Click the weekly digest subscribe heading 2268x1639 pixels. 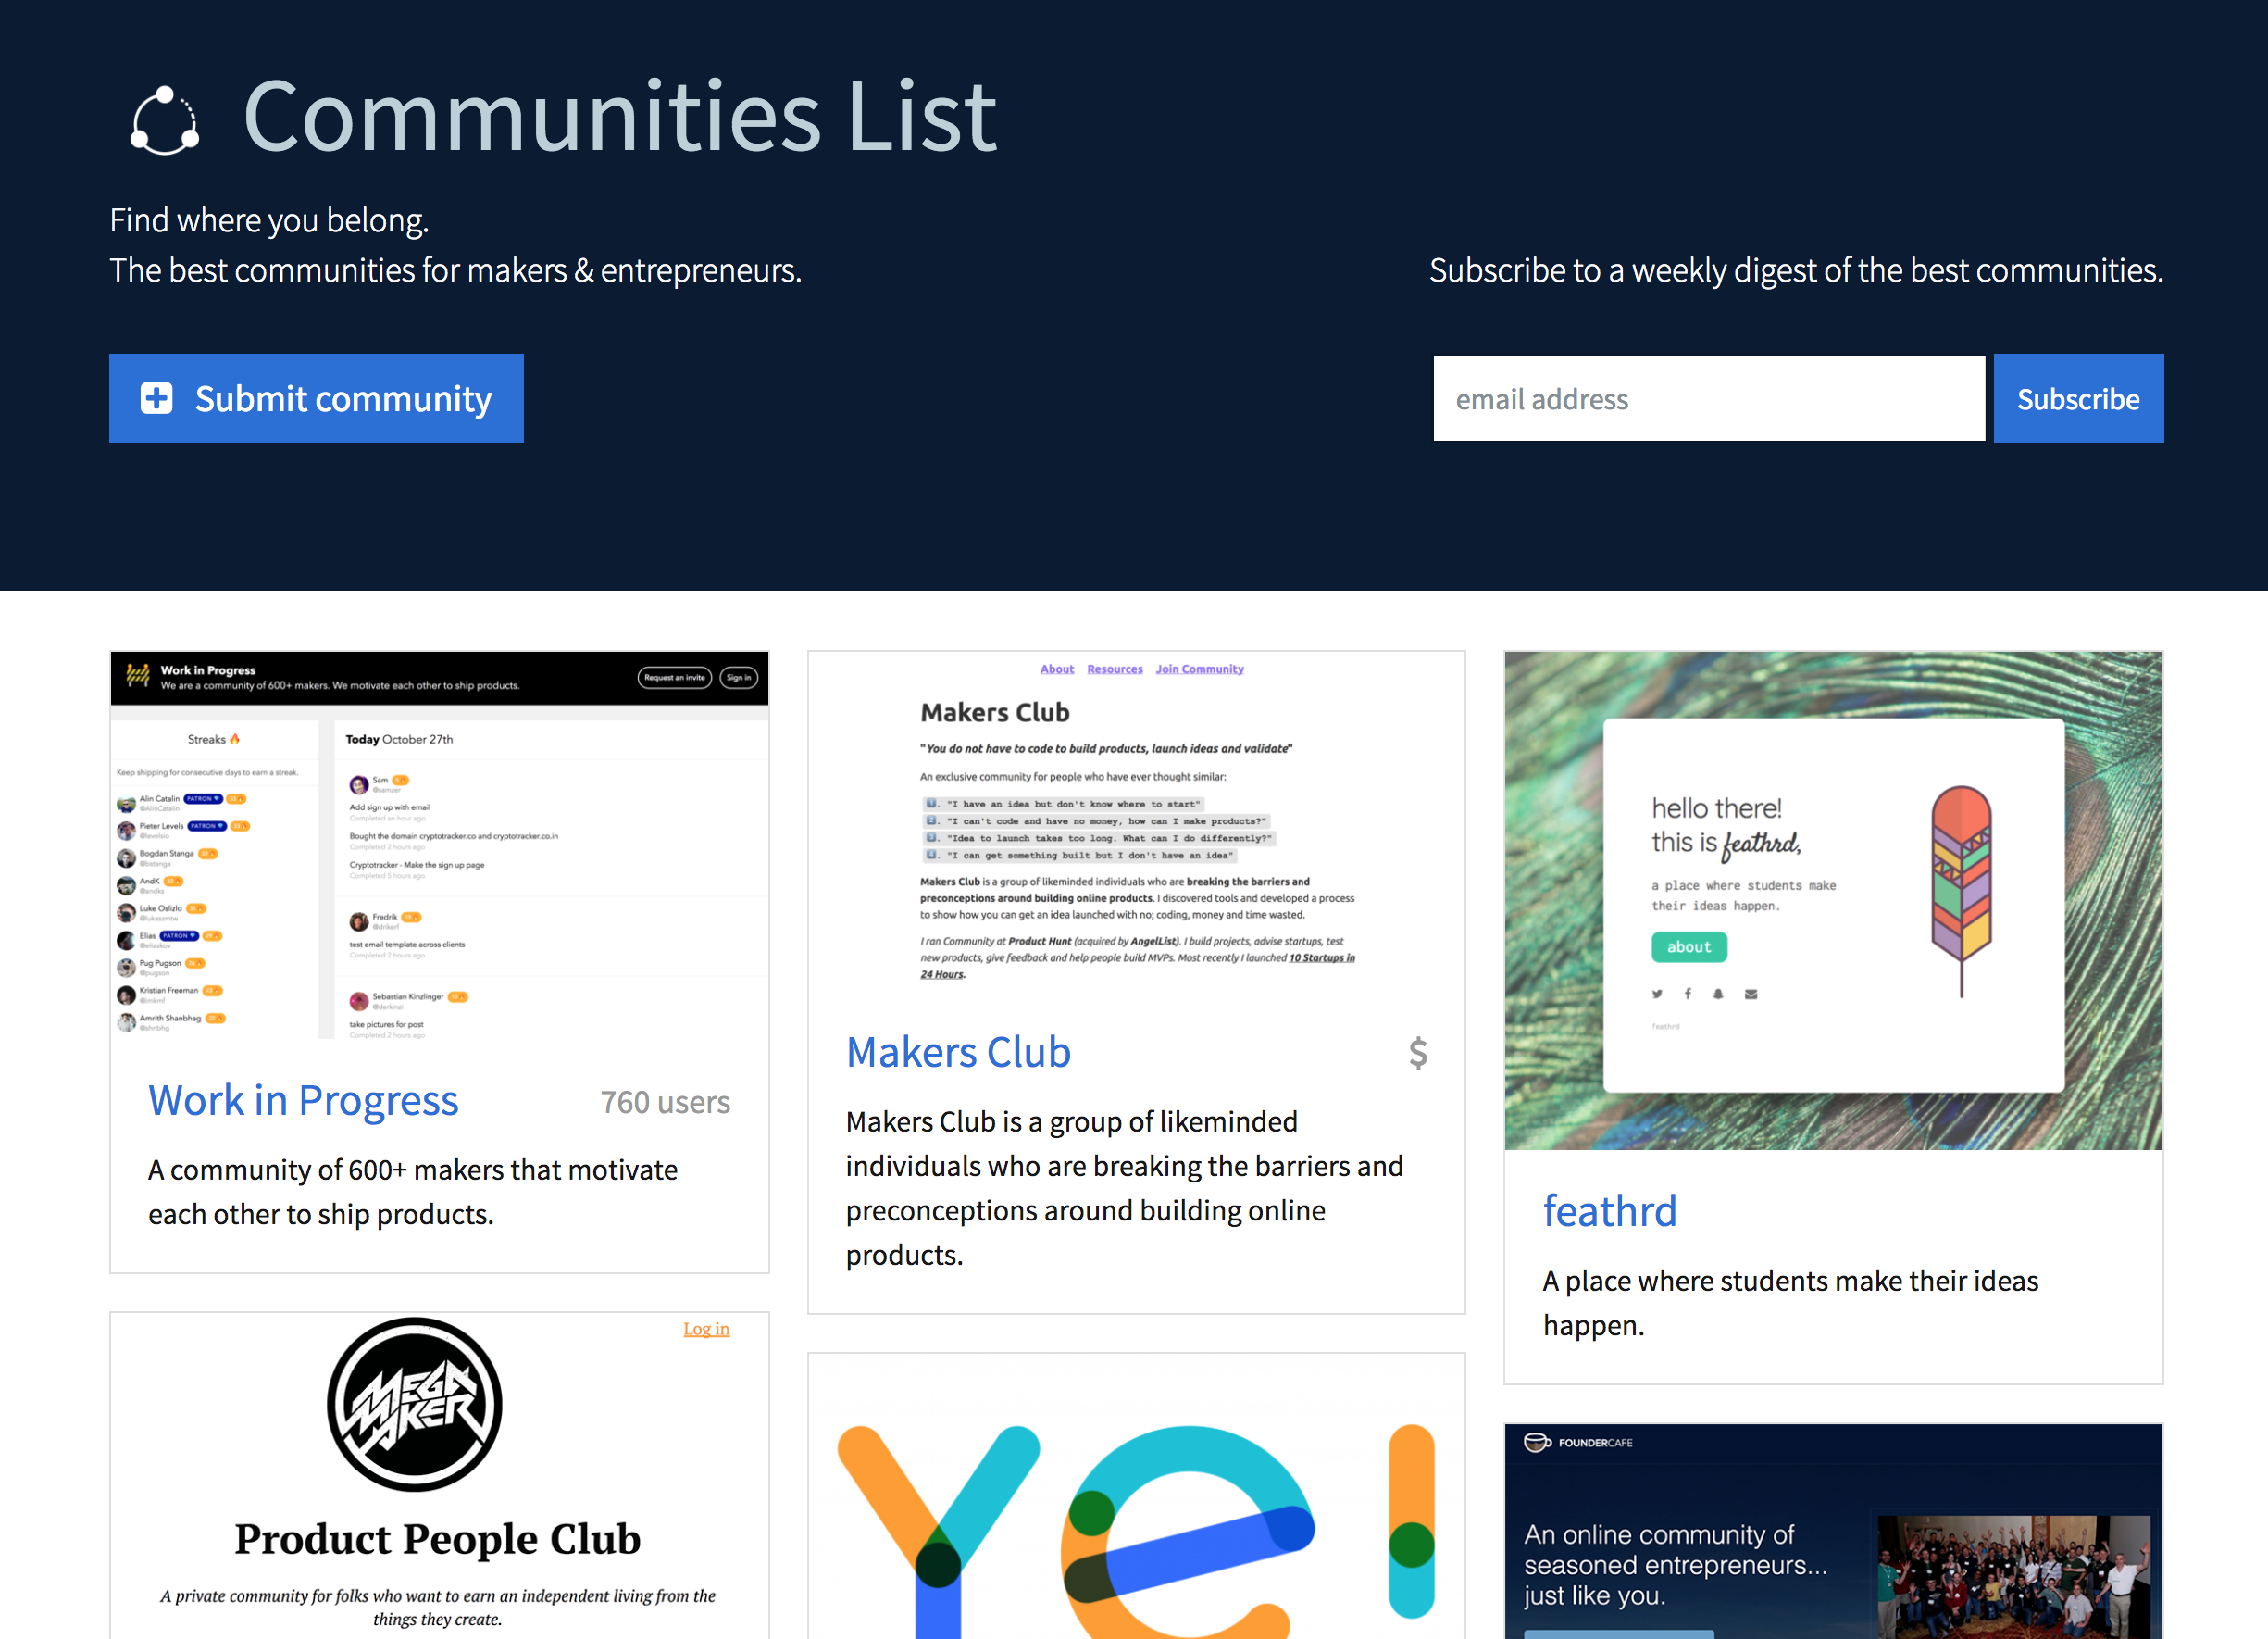(1796, 270)
